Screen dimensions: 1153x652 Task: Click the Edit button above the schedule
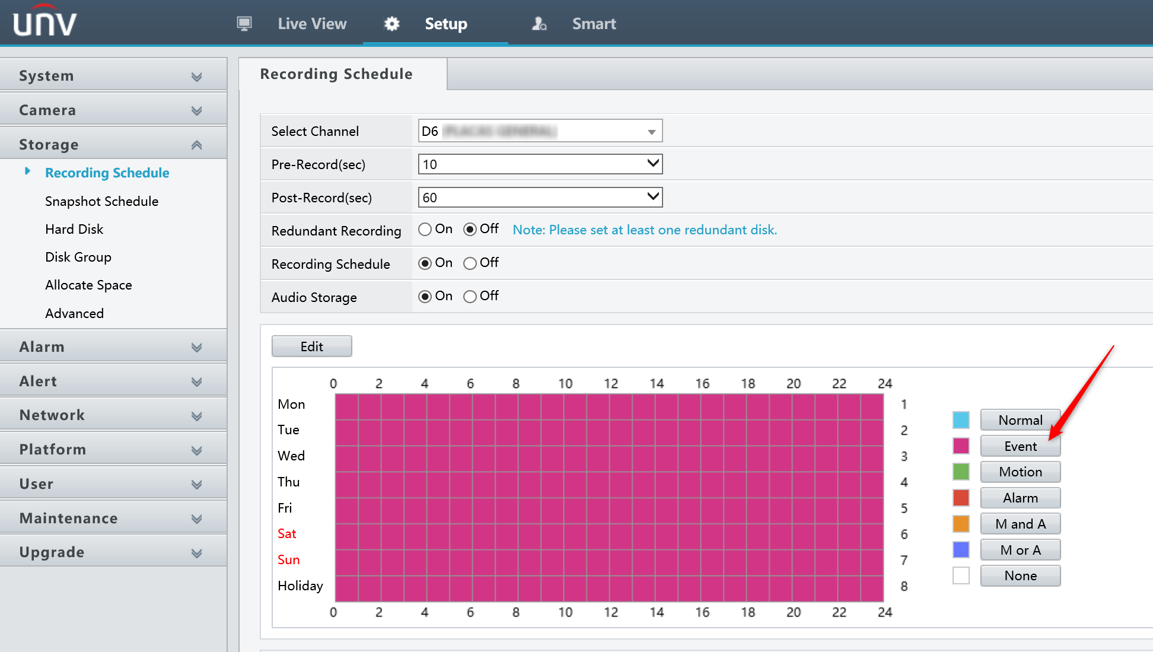pyautogui.click(x=311, y=346)
